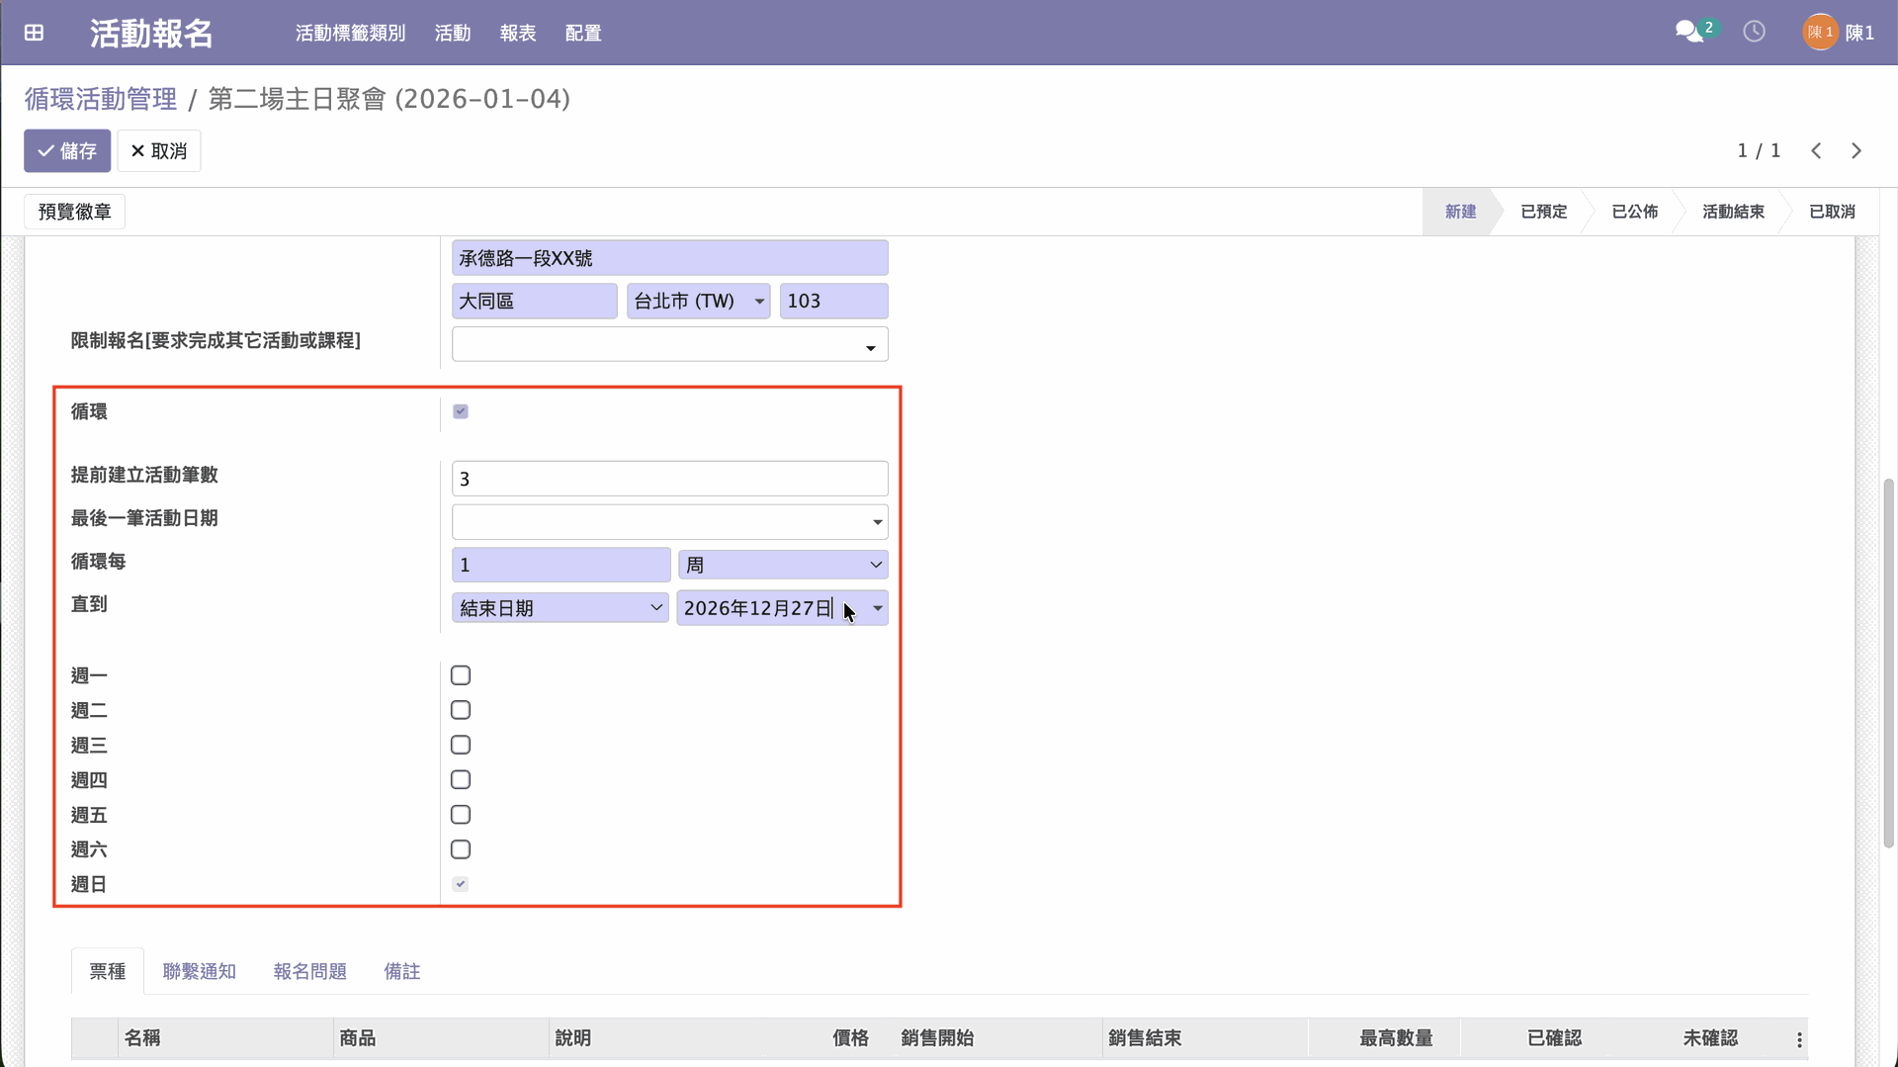Expand the 周 interval unit dropdown
1898x1067 pixels.
click(x=782, y=565)
